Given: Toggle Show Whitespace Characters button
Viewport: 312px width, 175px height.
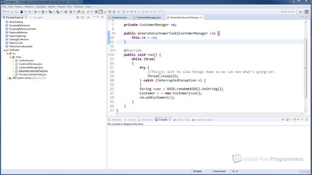Looking at the screenshot, I should [x=118, y=12].
